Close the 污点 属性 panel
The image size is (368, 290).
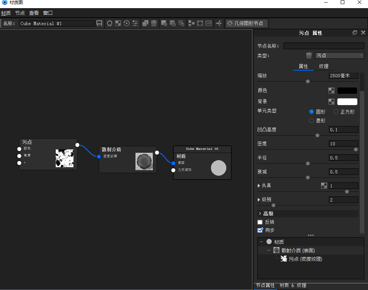tap(363, 33)
